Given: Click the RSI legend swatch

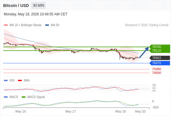Looking at the screenshot, I should 6,81.
